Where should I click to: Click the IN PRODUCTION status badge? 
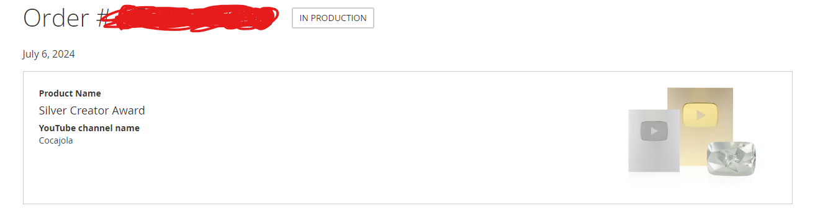pos(333,18)
